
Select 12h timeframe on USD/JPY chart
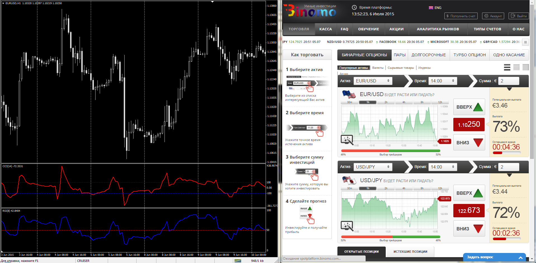point(440,188)
